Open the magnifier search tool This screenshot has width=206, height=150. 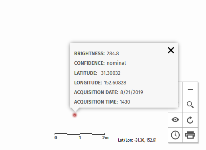(x=190, y=105)
